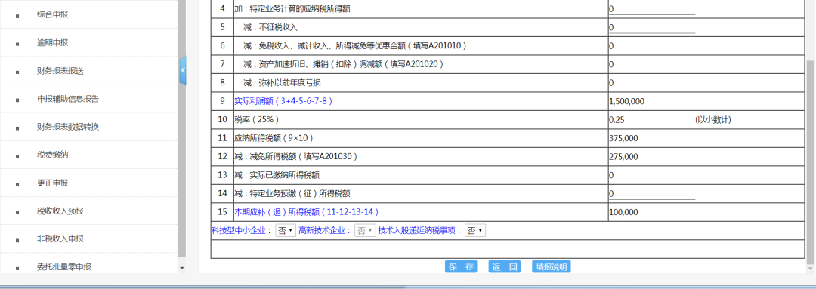The height and width of the screenshot is (289, 816).
Task: Click the 科技型中小企业 label link
Action: [242, 231]
